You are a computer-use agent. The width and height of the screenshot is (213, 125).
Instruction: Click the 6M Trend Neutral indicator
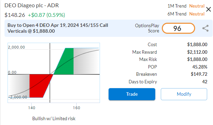click(x=186, y=14)
